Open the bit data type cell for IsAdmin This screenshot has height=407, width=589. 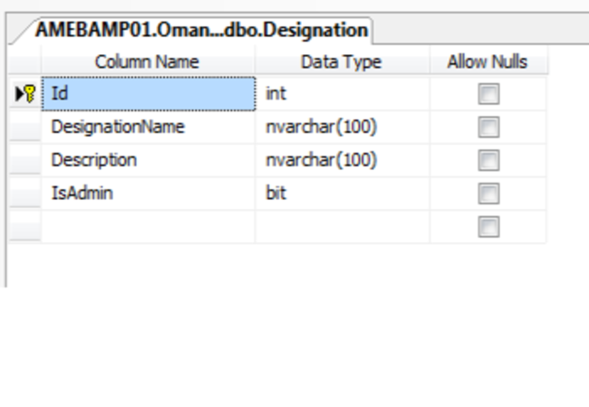click(x=342, y=194)
